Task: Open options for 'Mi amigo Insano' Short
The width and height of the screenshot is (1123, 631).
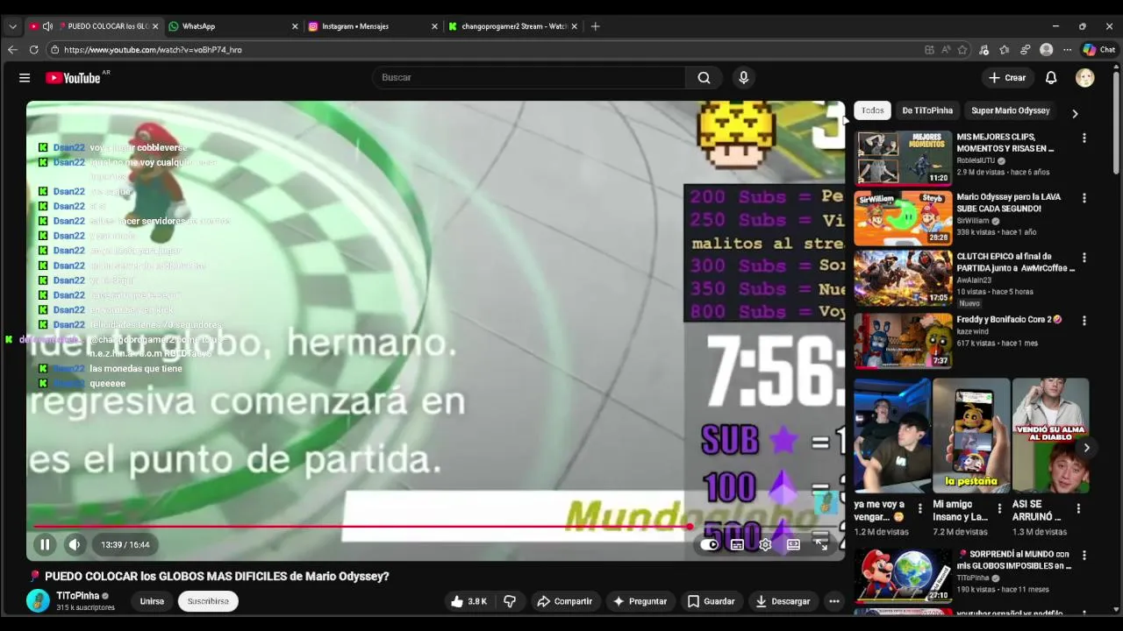Action: [x=999, y=508]
